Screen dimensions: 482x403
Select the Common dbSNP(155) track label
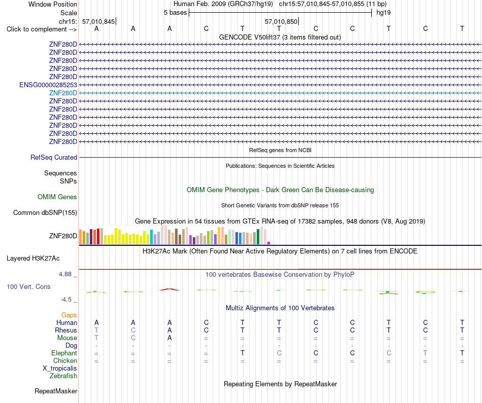coord(45,212)
